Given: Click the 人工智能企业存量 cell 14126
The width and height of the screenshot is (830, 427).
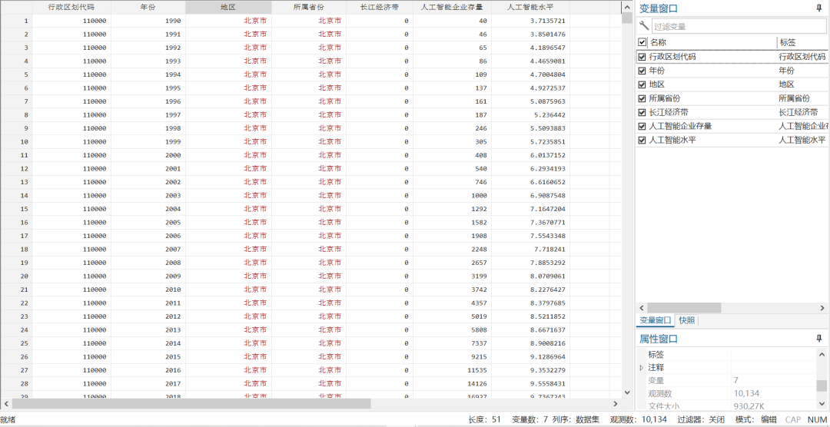Looking at the screenshot, I should click(452, 384).
